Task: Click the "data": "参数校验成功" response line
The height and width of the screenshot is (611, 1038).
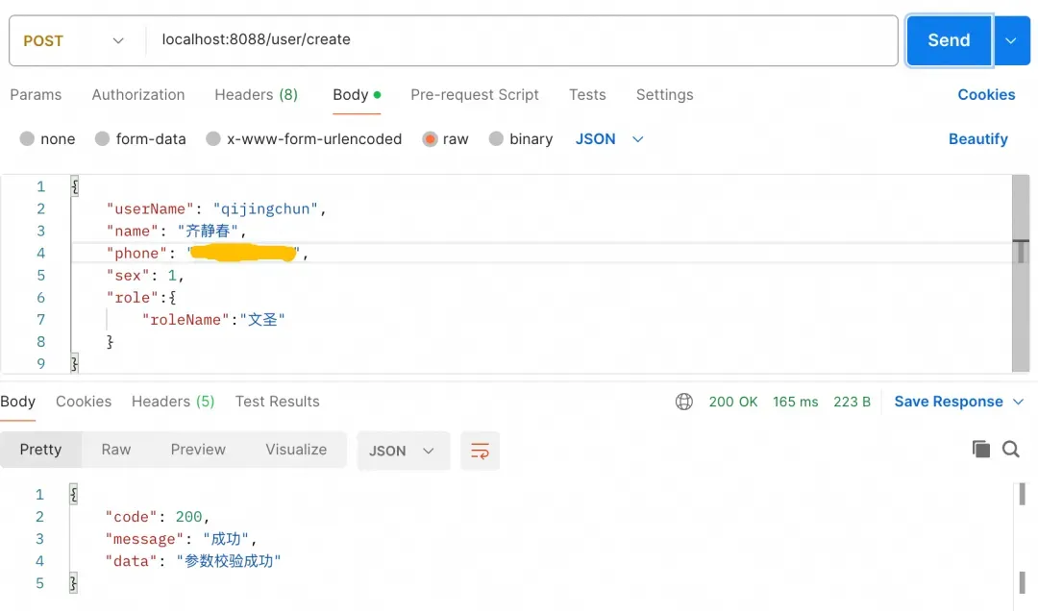Action: (x=193, y=561)
